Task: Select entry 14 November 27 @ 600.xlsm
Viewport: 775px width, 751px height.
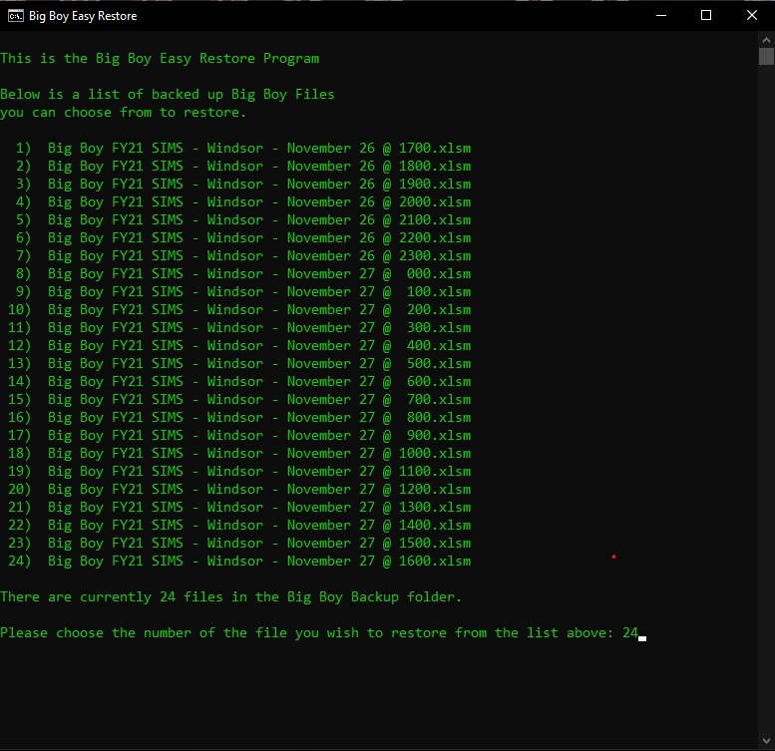Action: 239,381
